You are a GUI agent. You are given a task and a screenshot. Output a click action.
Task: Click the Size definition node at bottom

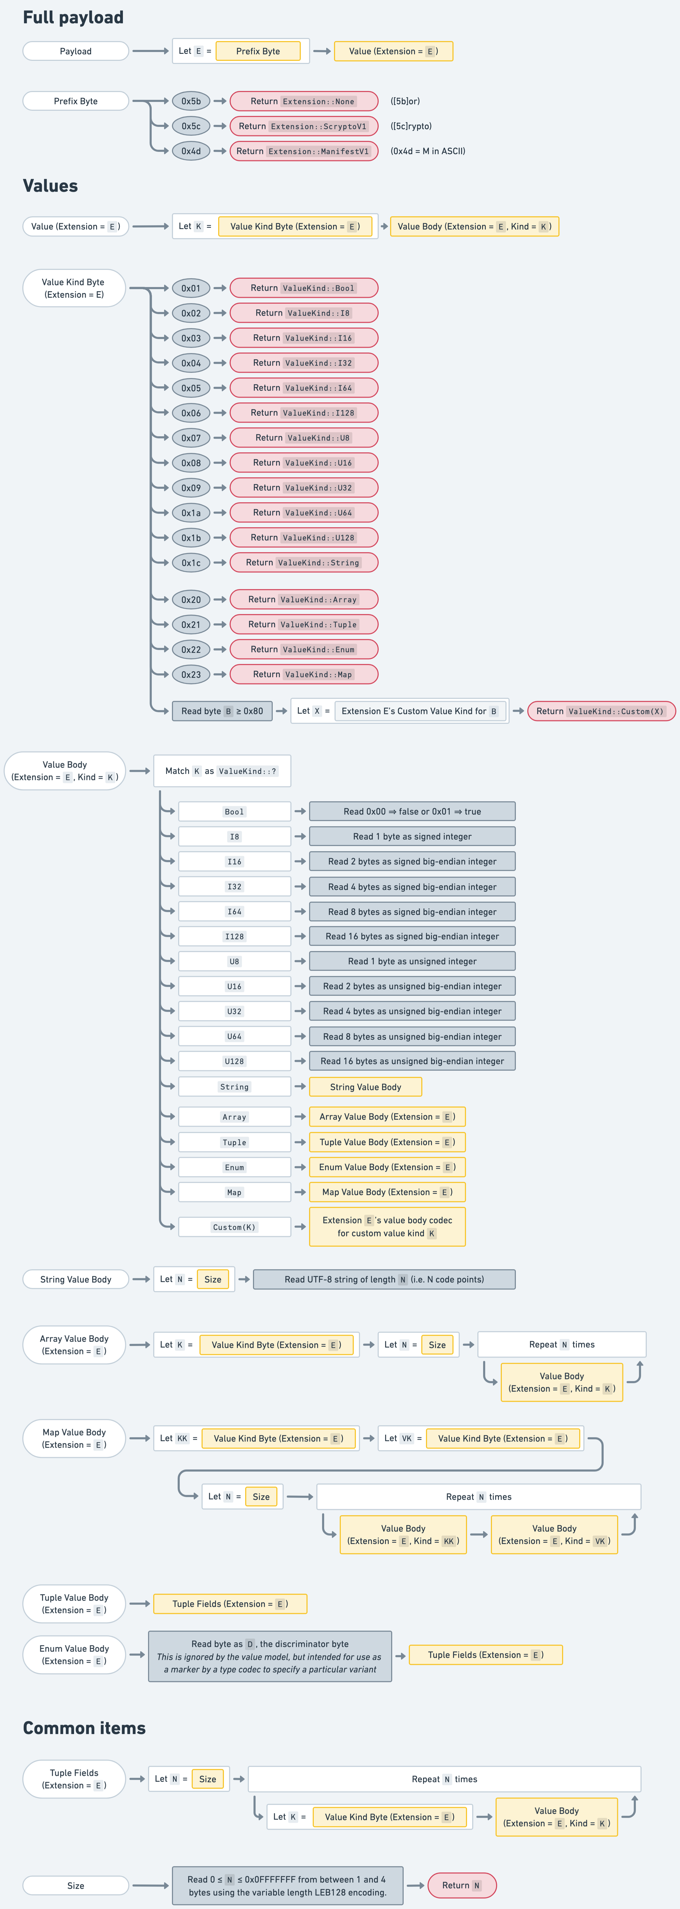76,1885
